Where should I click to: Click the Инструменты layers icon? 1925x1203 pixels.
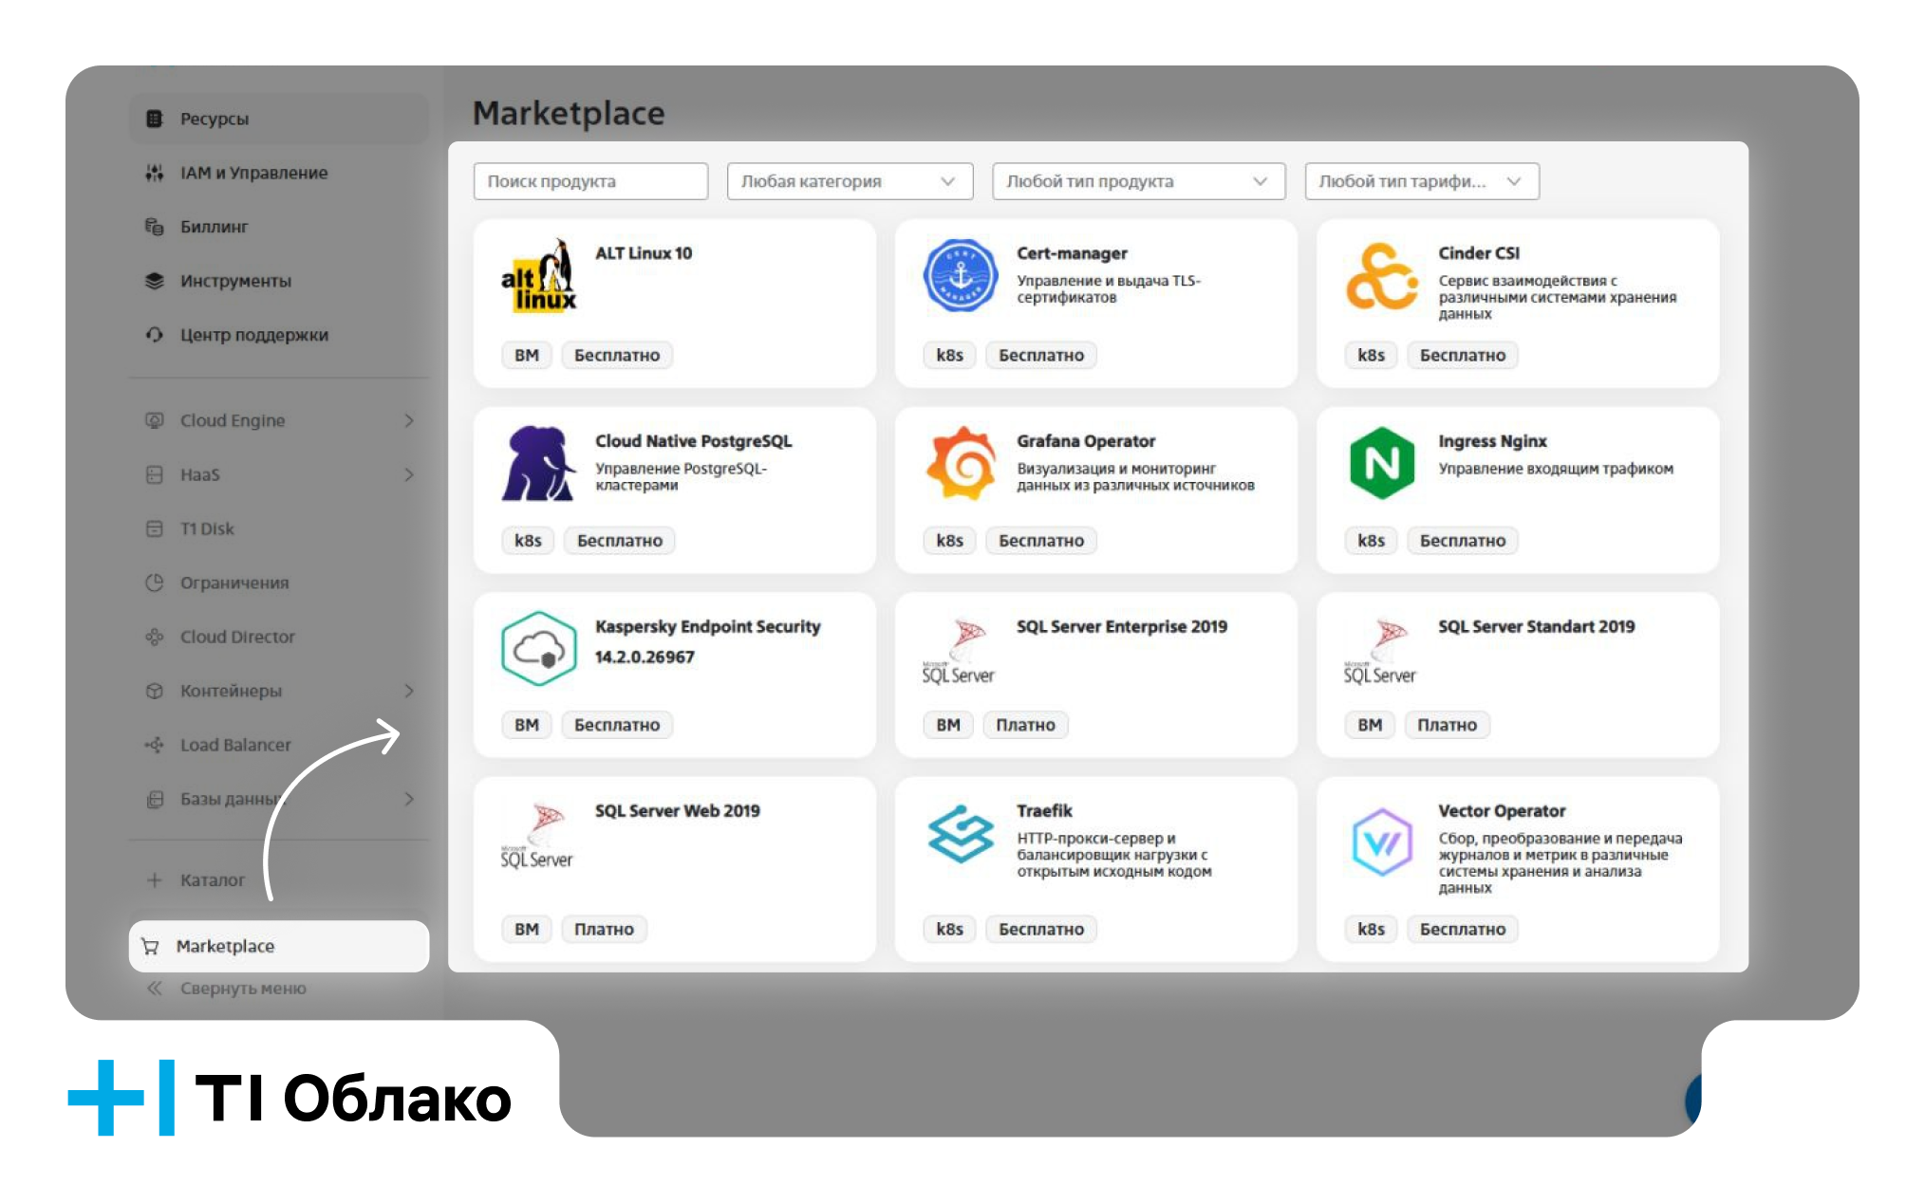pyautogui.click(x=154, y=281)
